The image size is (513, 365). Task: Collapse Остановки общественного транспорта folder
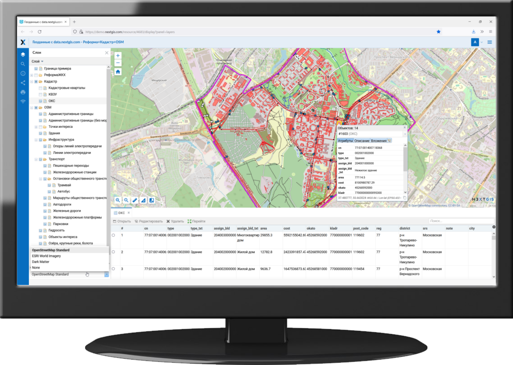click(41, 179)
